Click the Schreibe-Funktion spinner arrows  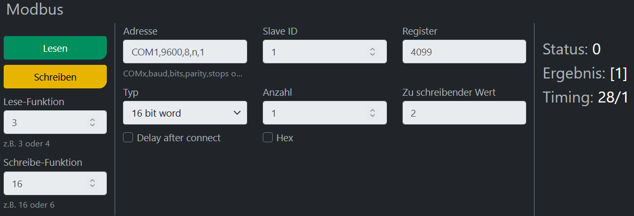click(92, 184)
